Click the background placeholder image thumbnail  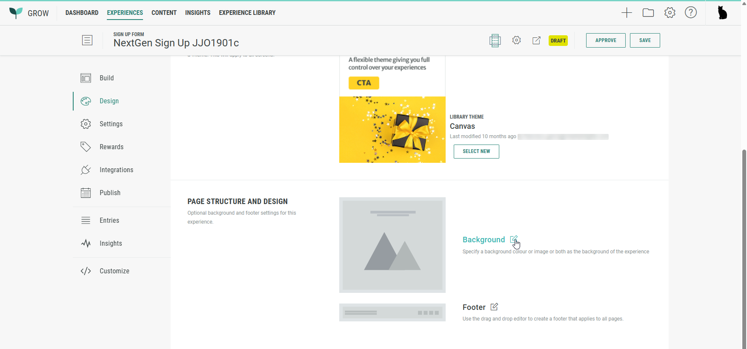coord(392,245)
